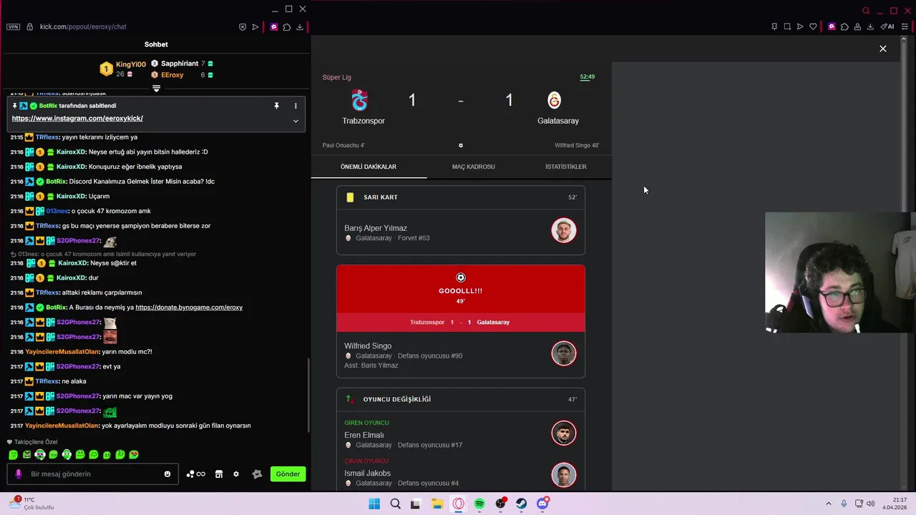Click the send/flow arrow icon in chat window toolbar
The image size is (916, 515).
tap(255, 26)
